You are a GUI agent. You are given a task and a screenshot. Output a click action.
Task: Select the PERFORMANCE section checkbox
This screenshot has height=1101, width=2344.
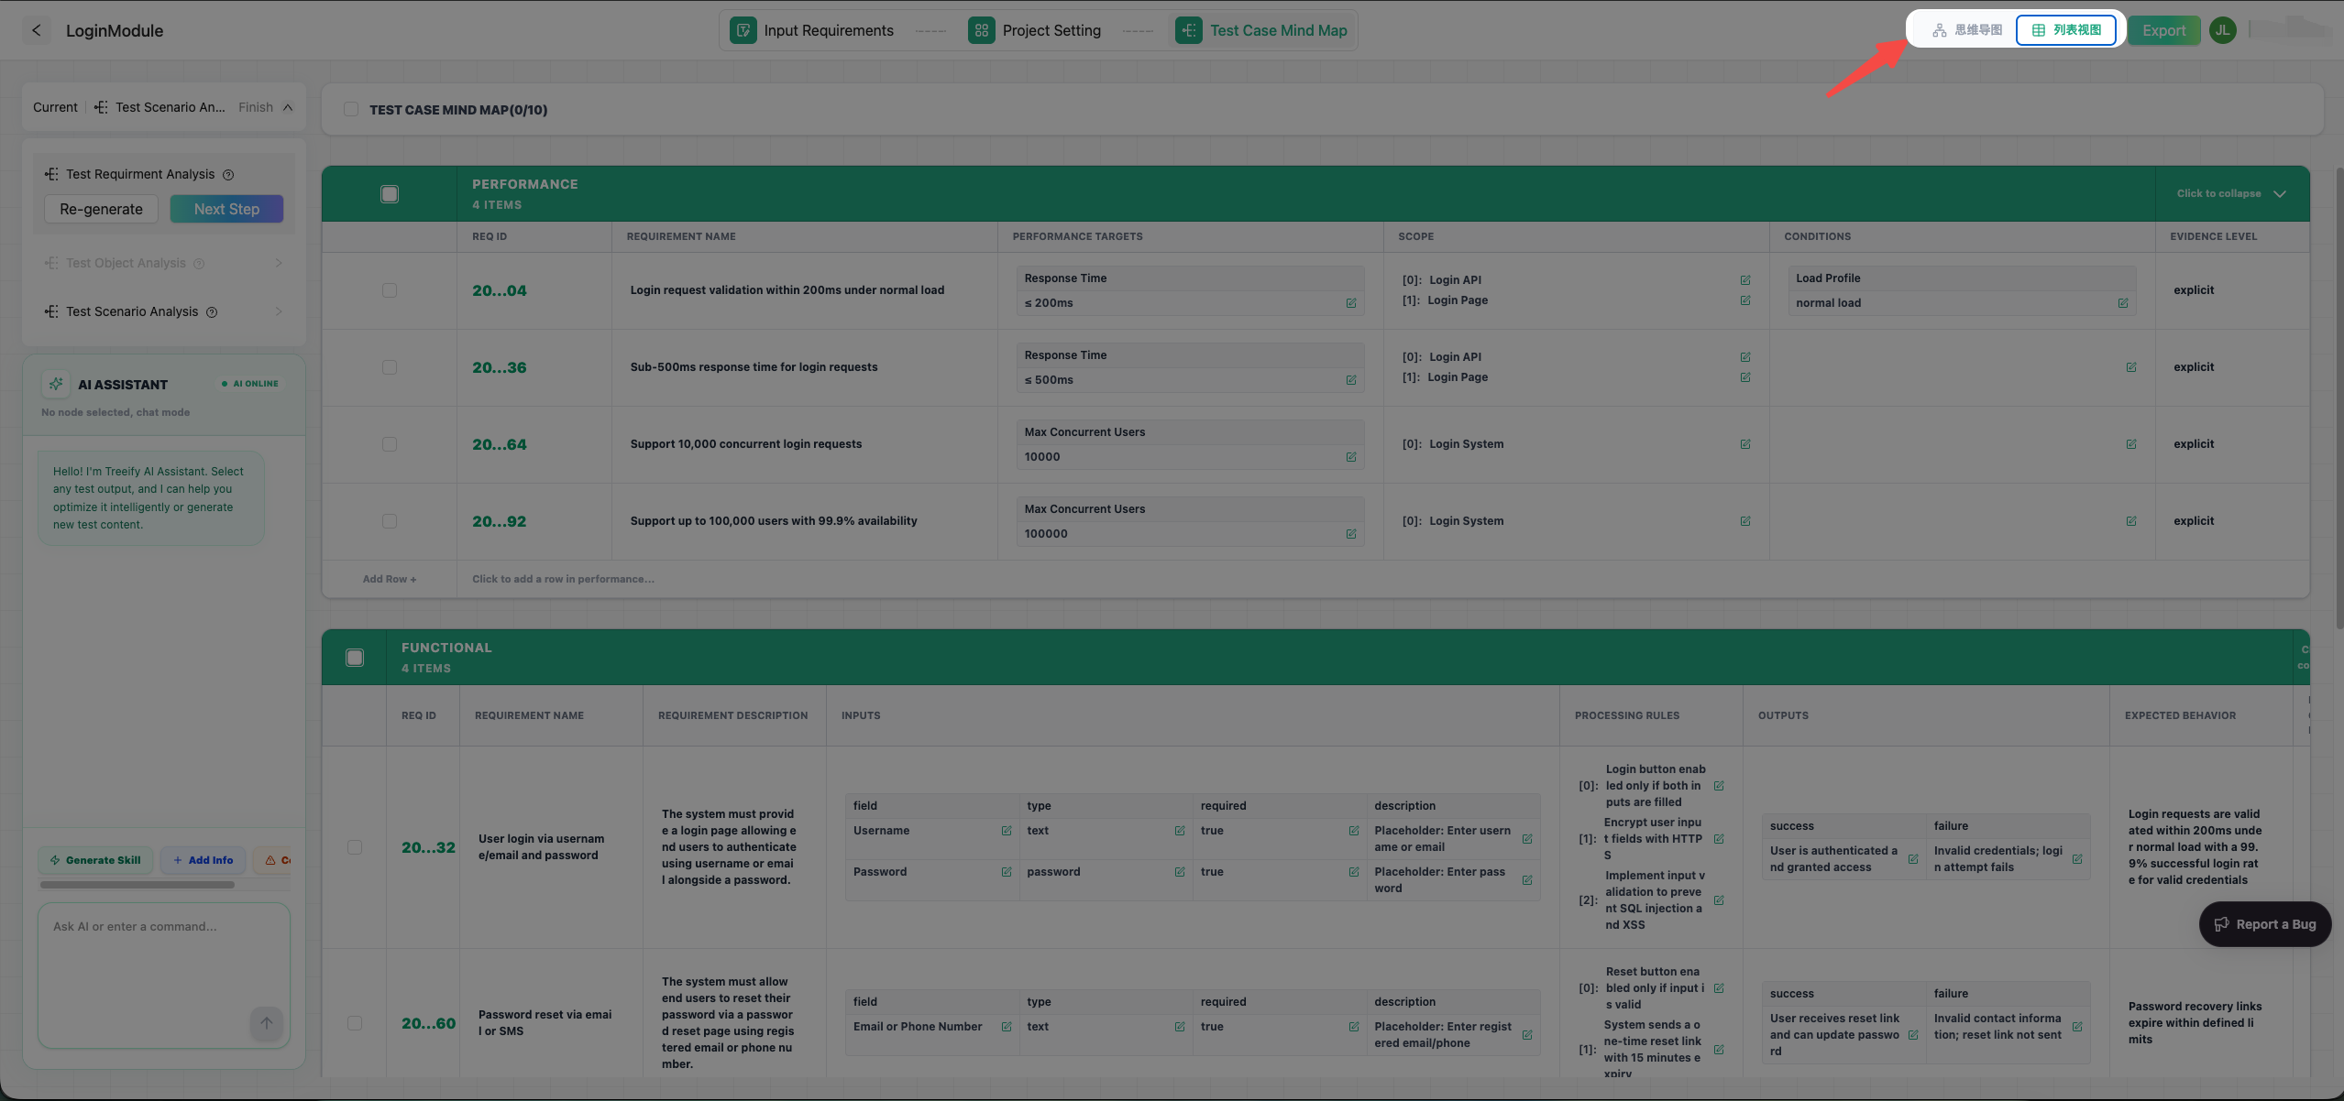pyautogui.click(x=388, y=193)
